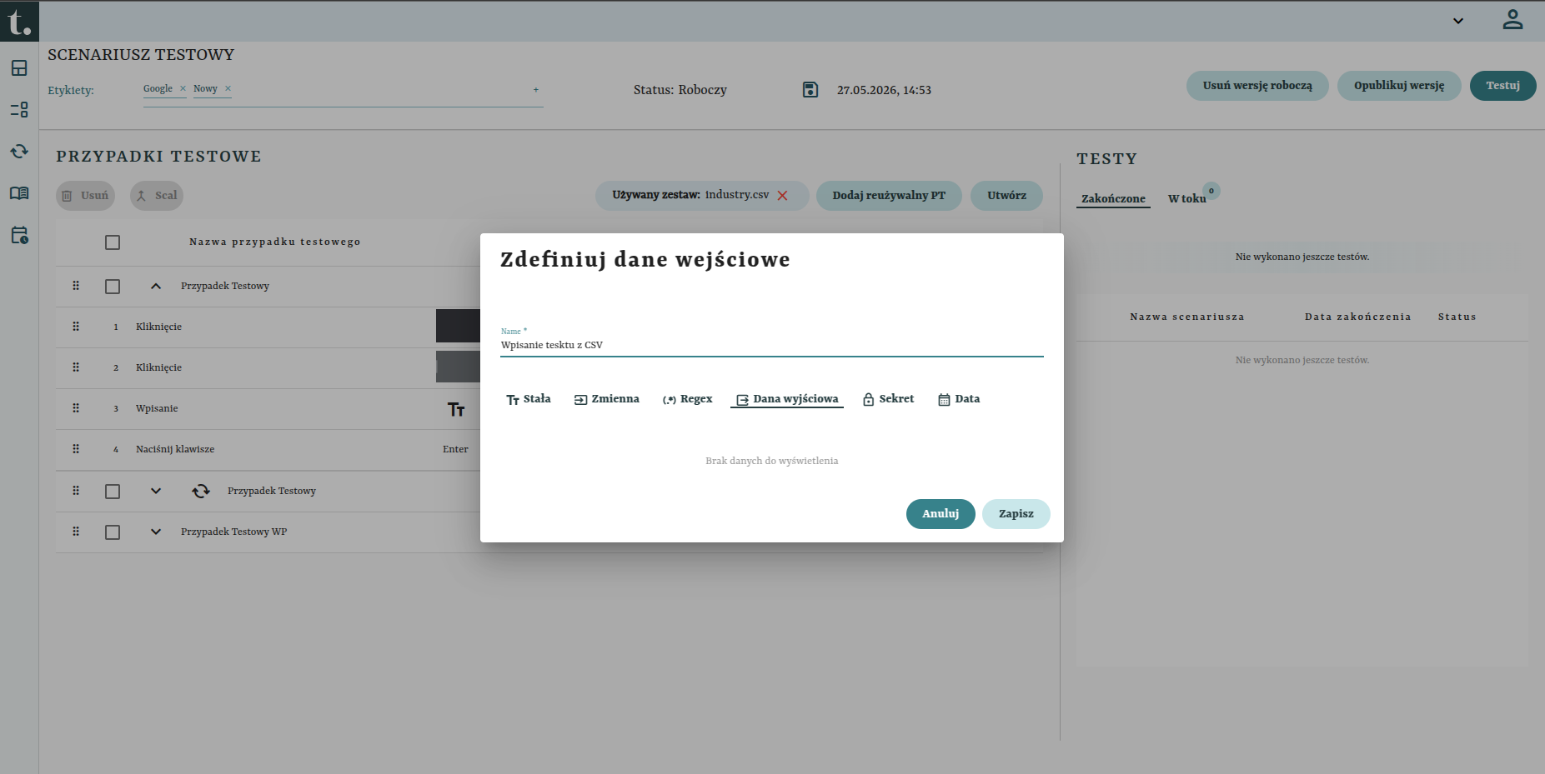Click the Status column header in Testy
Viewport: 1545px width, 774px height.
[1457, 317]
